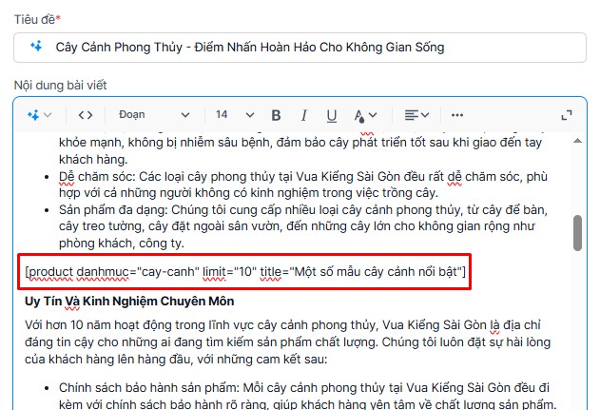The image size is (600, 410).
Task: Open the AI assistant dropdown in editor toolbar
Action: tap(39, 115)
